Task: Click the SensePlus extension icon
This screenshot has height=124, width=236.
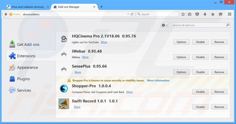Action: pos(64,69)
